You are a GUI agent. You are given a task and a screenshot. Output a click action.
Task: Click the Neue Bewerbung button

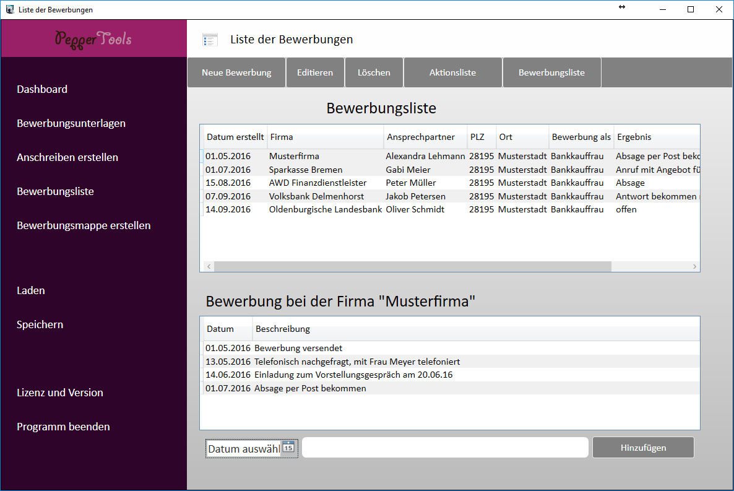point(236,72)
